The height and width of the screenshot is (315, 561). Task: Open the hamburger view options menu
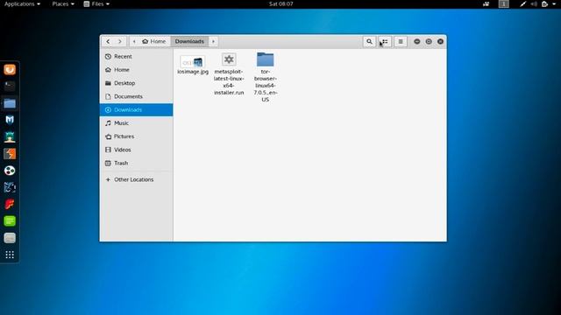[401, 41]
